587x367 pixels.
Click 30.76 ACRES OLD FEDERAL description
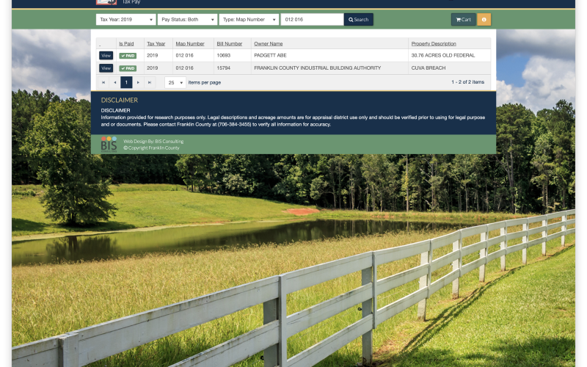(x=443, y=56)
